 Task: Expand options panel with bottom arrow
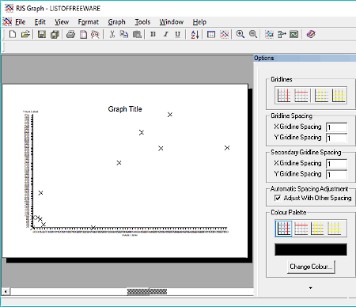click(310, 288)
